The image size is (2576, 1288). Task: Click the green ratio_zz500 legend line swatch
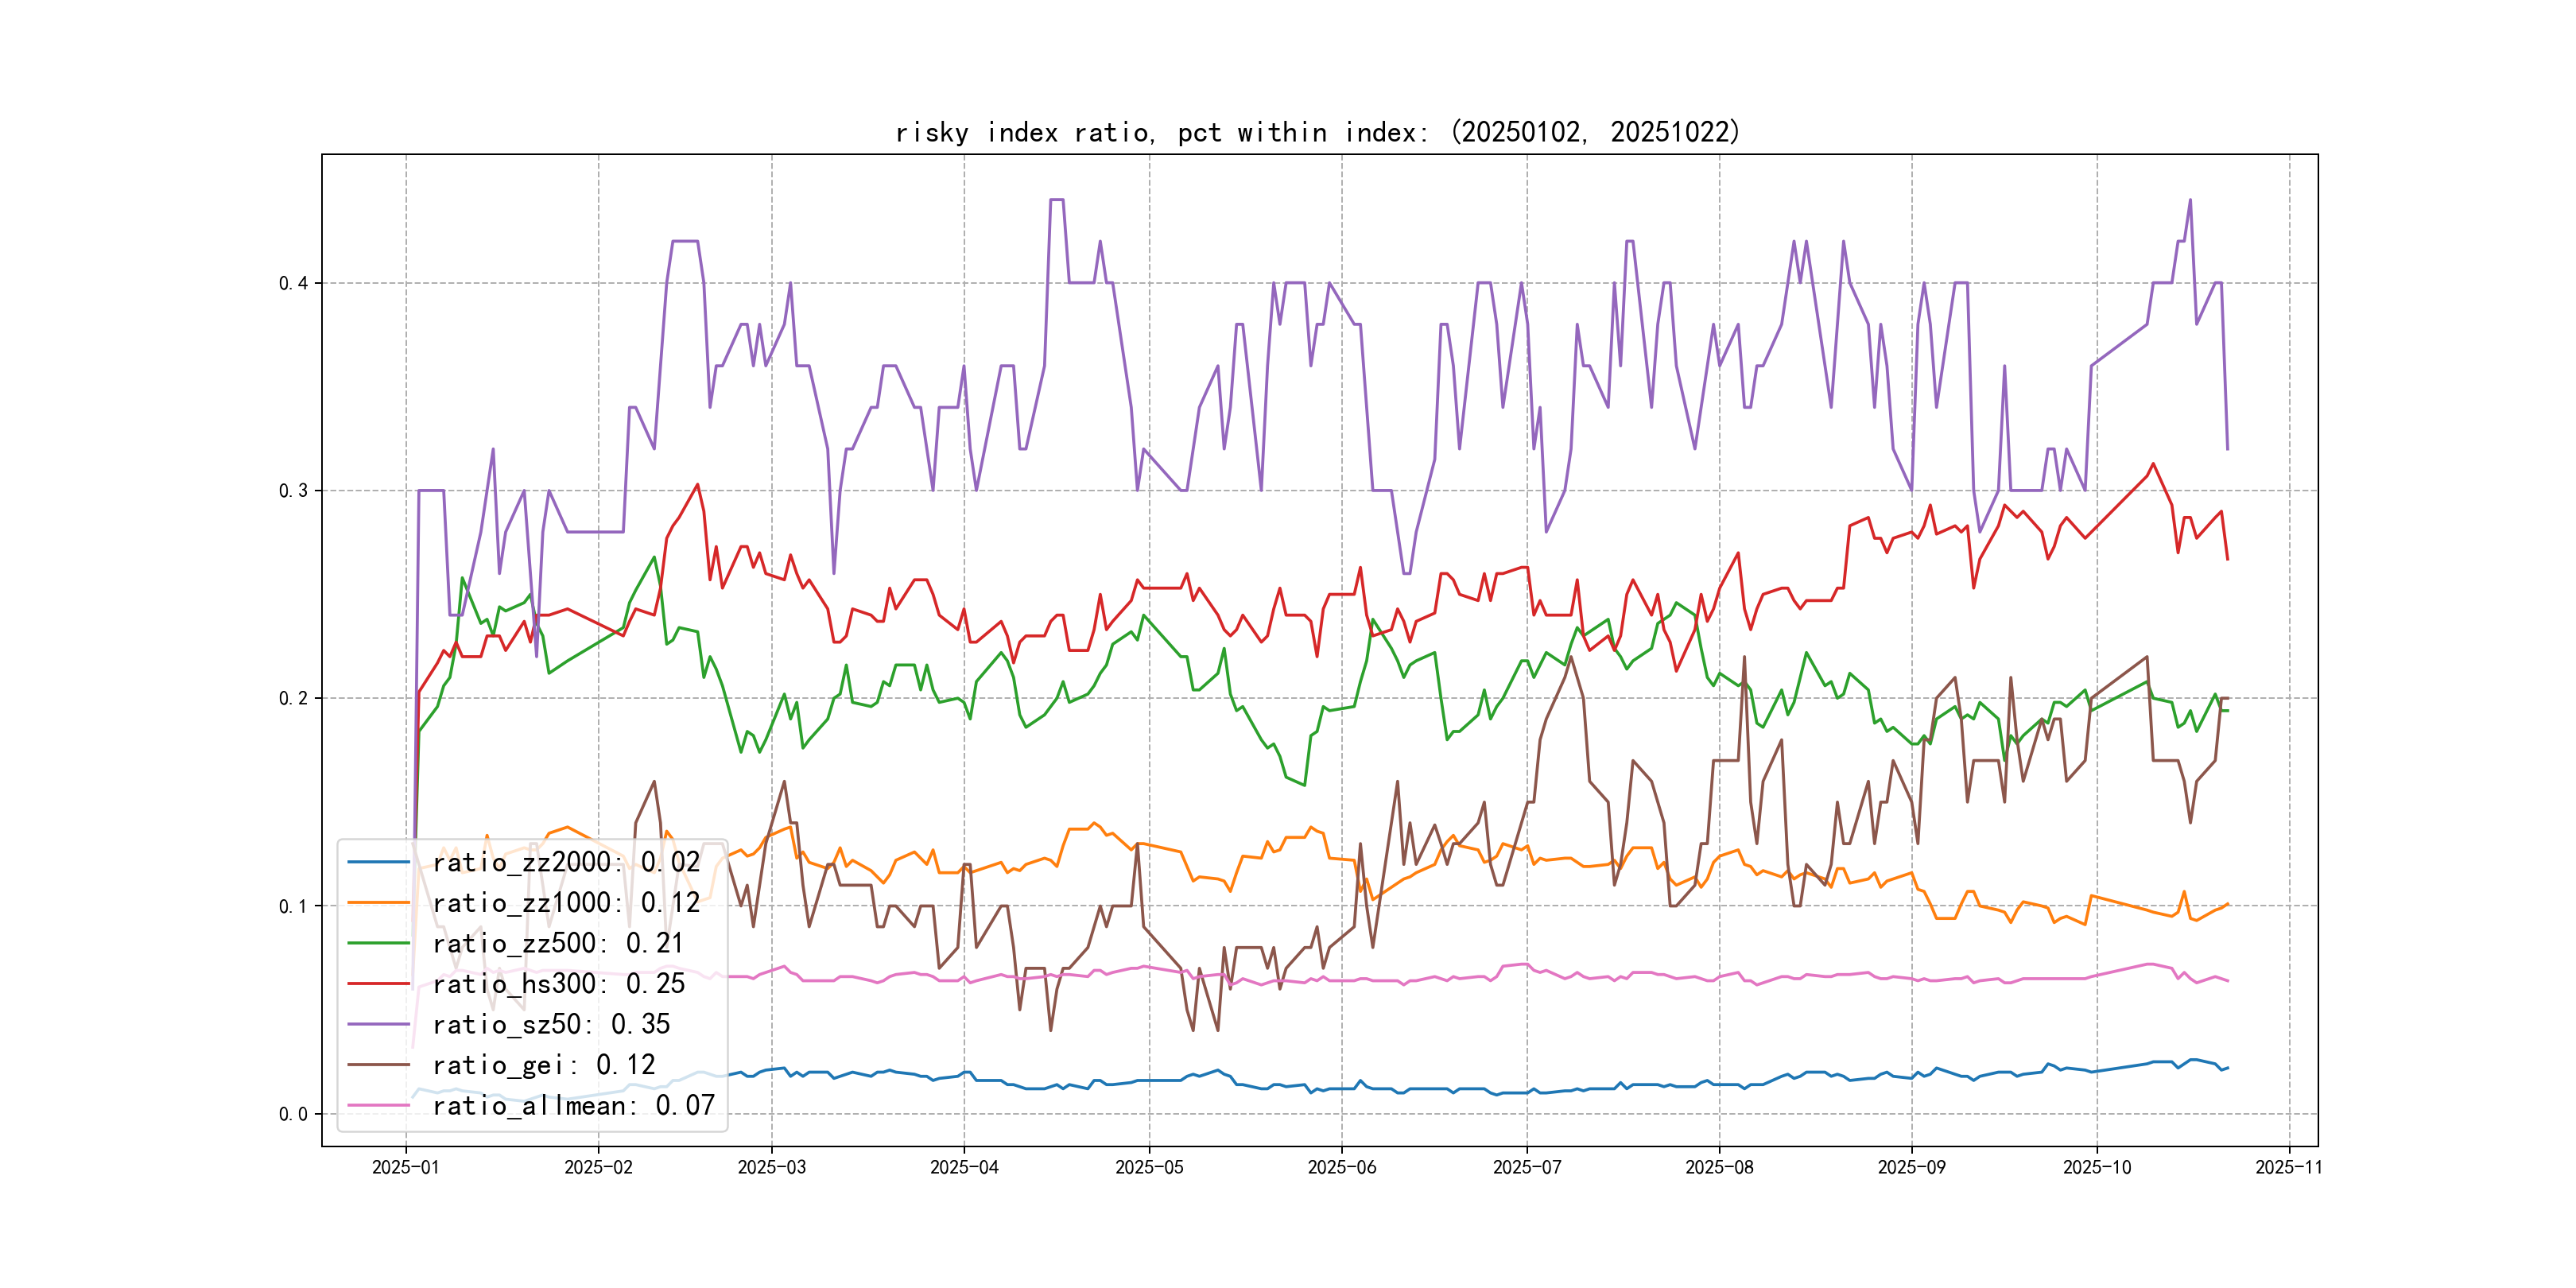tap(378, 943)
